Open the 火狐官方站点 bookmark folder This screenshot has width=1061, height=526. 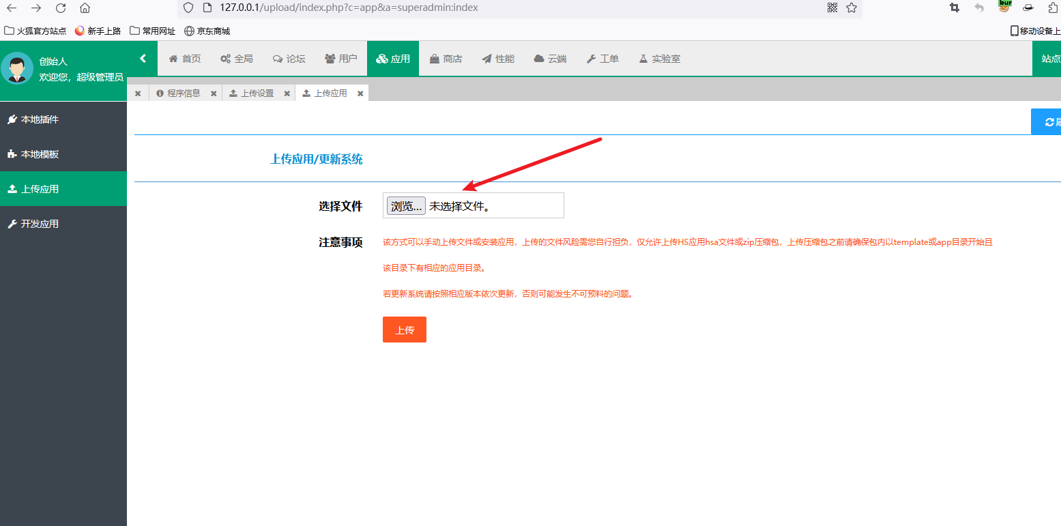click(x=35, y=31)
